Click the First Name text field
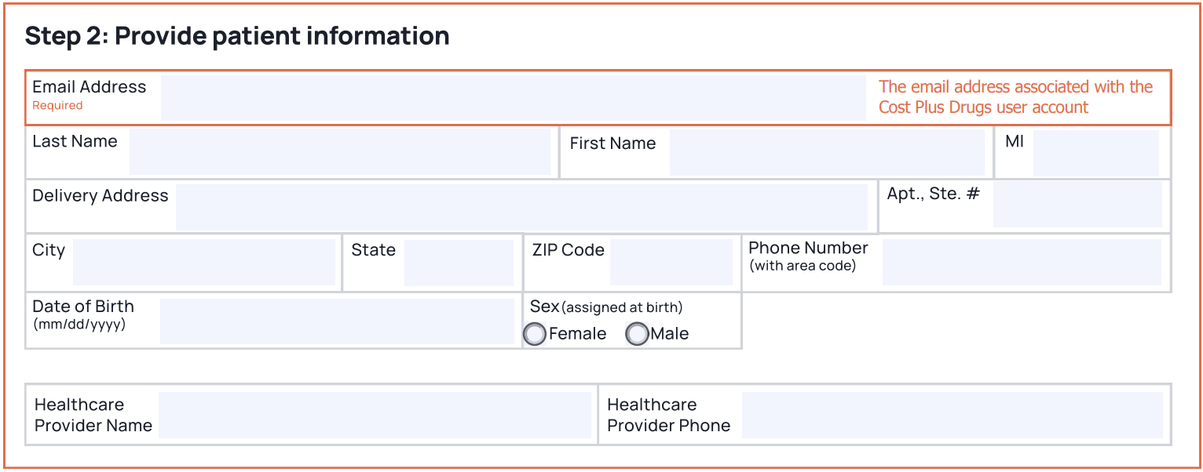The width and height of the screenshot is (1203, 472). point(827,152)
